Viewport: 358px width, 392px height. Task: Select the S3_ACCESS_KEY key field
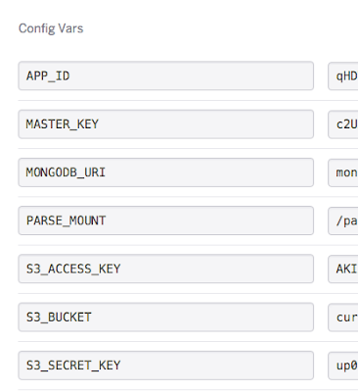tap(166, 269)
